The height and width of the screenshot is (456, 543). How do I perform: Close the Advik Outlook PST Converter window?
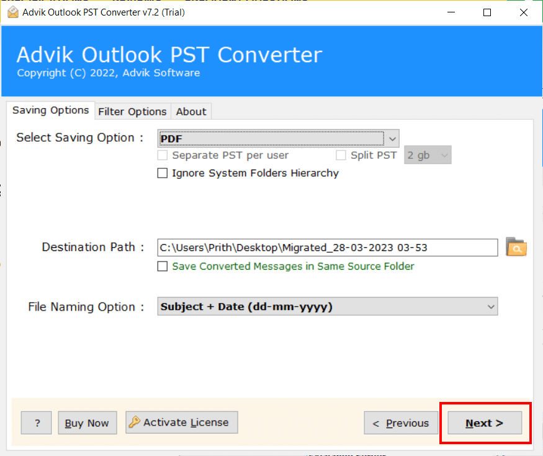tap(522, 12)
